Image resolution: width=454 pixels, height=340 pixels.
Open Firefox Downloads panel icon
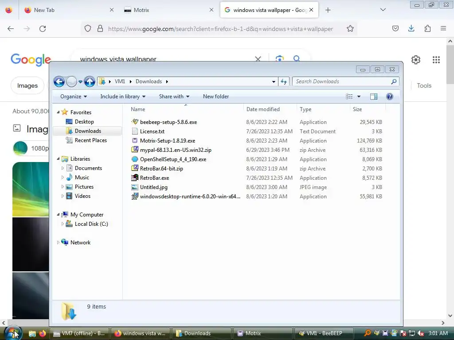coord(411,28)
